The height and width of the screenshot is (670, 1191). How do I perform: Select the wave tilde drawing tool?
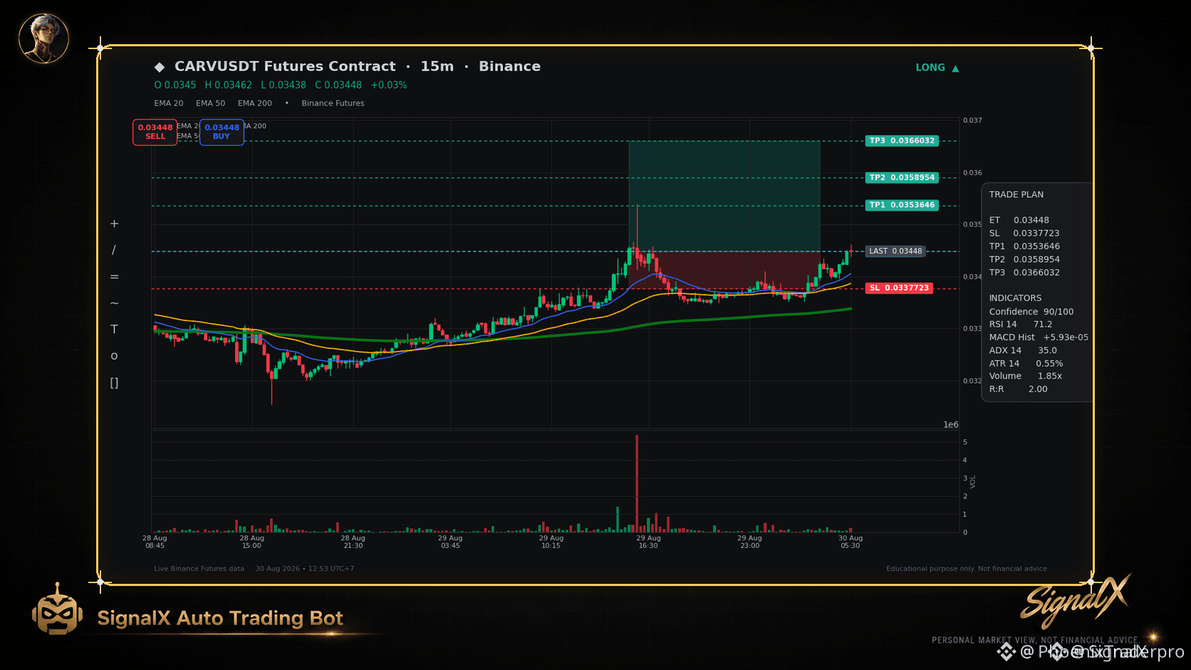click(114, 303)
